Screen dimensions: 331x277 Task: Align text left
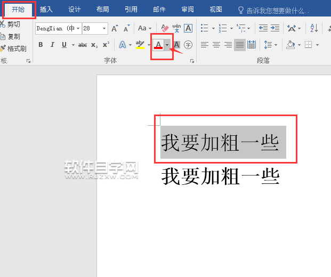point(204,45)
